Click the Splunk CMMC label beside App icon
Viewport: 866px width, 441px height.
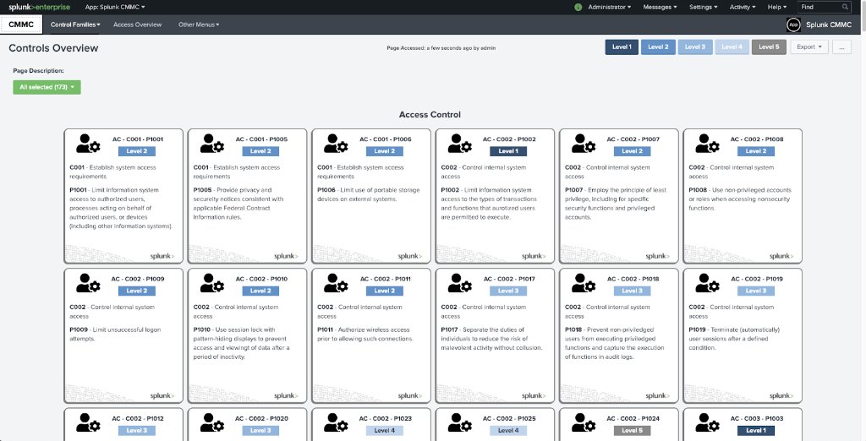pyautogui.click(x=830, y=24)
